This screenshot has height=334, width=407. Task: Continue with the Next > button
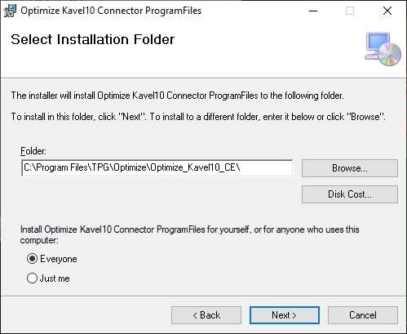coord(285,315)
